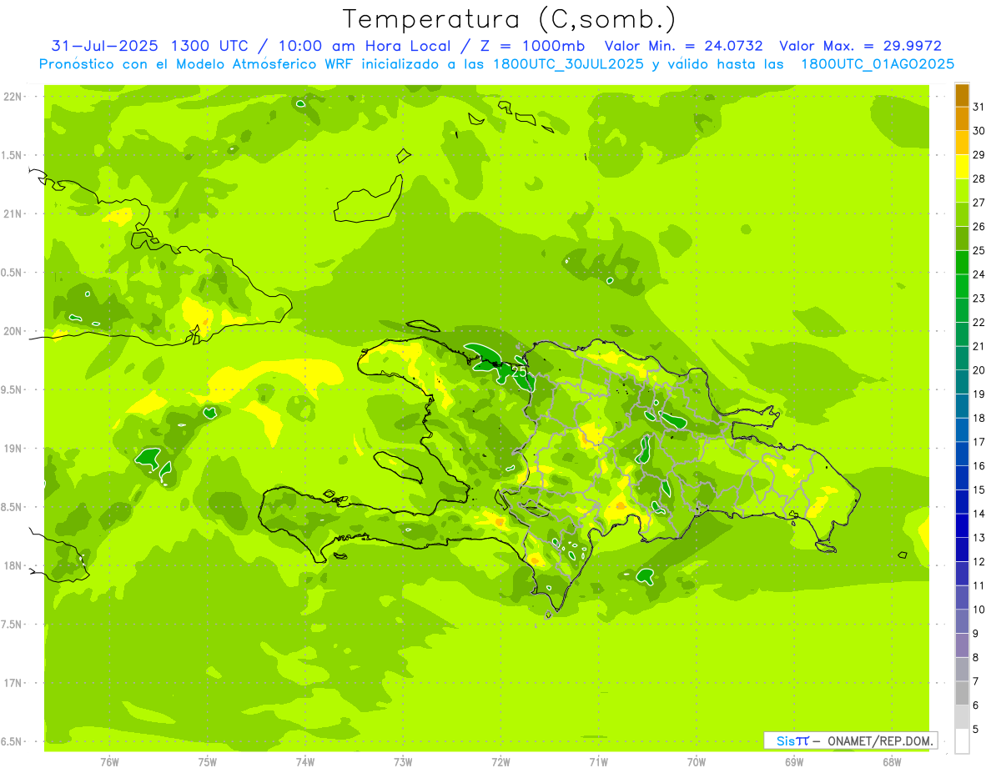Click the '25' contour label on the map
This screenshot has width=1001, height=773.
[x=519, y=373]
